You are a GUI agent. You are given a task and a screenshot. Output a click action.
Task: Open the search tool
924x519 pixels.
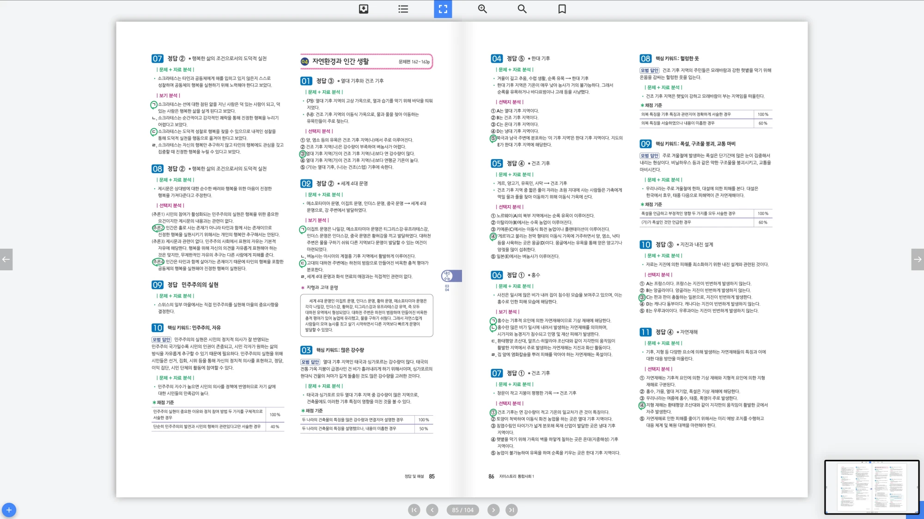pyautogui.click(x=522, y=9)
